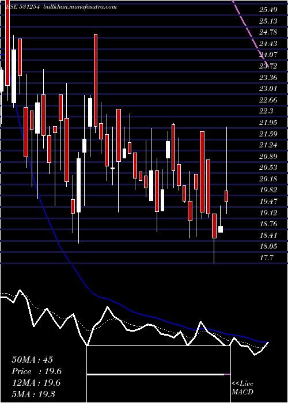Click the 12MA : 19.6 readout
Viewport: 288px width, 403px height.
[x=36, y=383]
